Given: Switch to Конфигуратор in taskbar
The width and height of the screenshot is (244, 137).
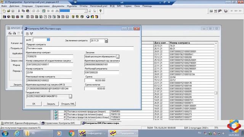Looking at the screenshot, I should pyautogui.click(x=92, y=133).
